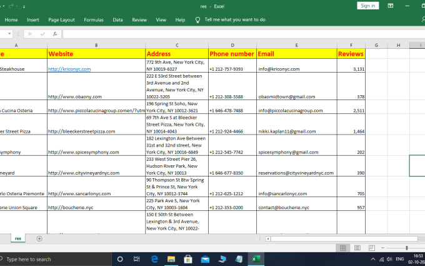425x266 pixels.
Task: Open the Help ribbon tab
Action: pos(180,20)
